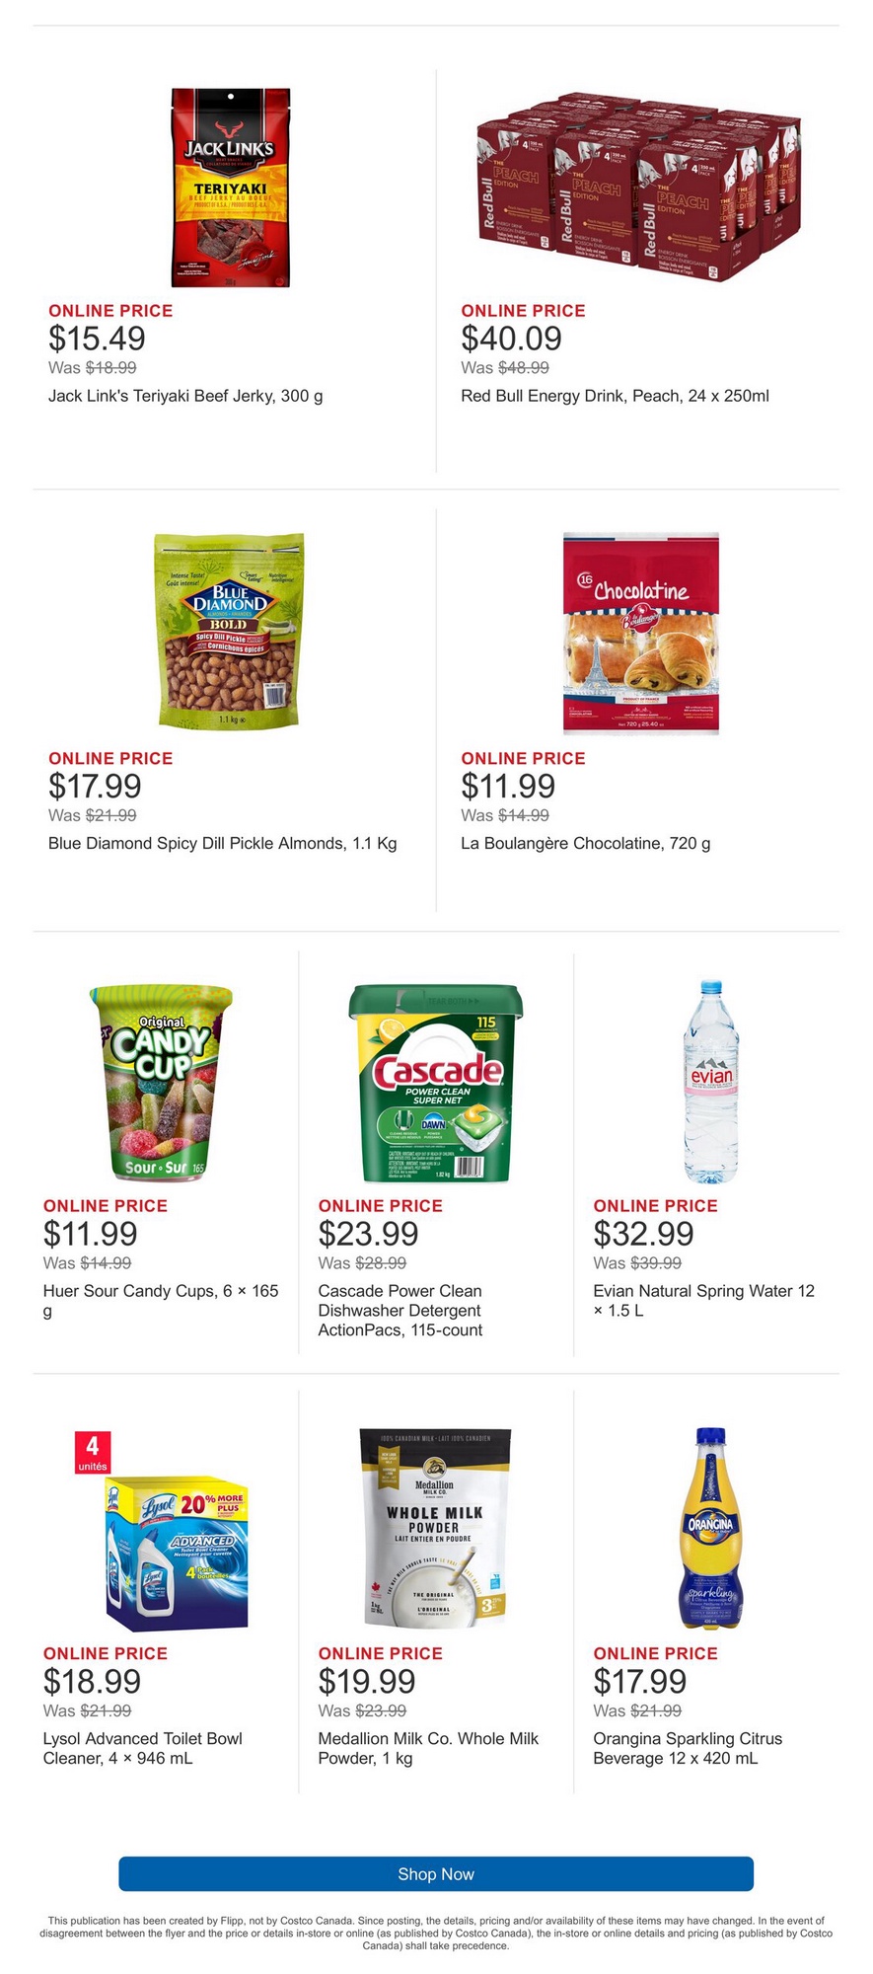Viewport: 873px width, 1974px height.
Task: Click the Jack Link's Teriyaki Beef Jerky image
Action: point(230,188)
